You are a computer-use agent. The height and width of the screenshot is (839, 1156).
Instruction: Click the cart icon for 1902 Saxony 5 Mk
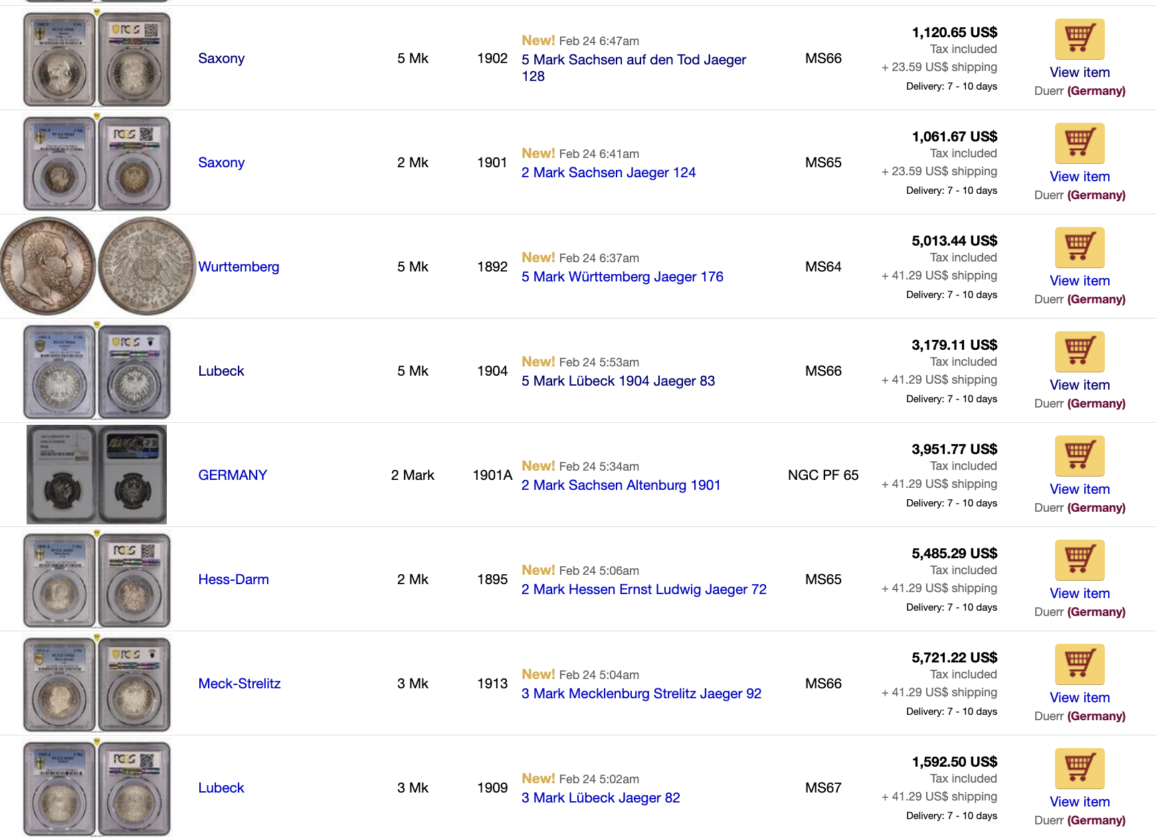1080,39
